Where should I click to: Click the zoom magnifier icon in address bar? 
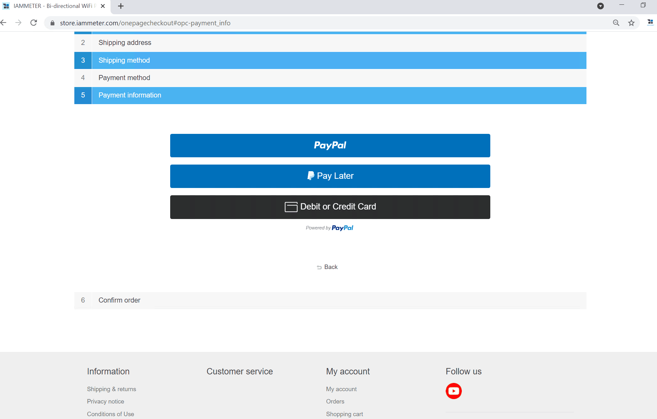(x=616, y=23)
